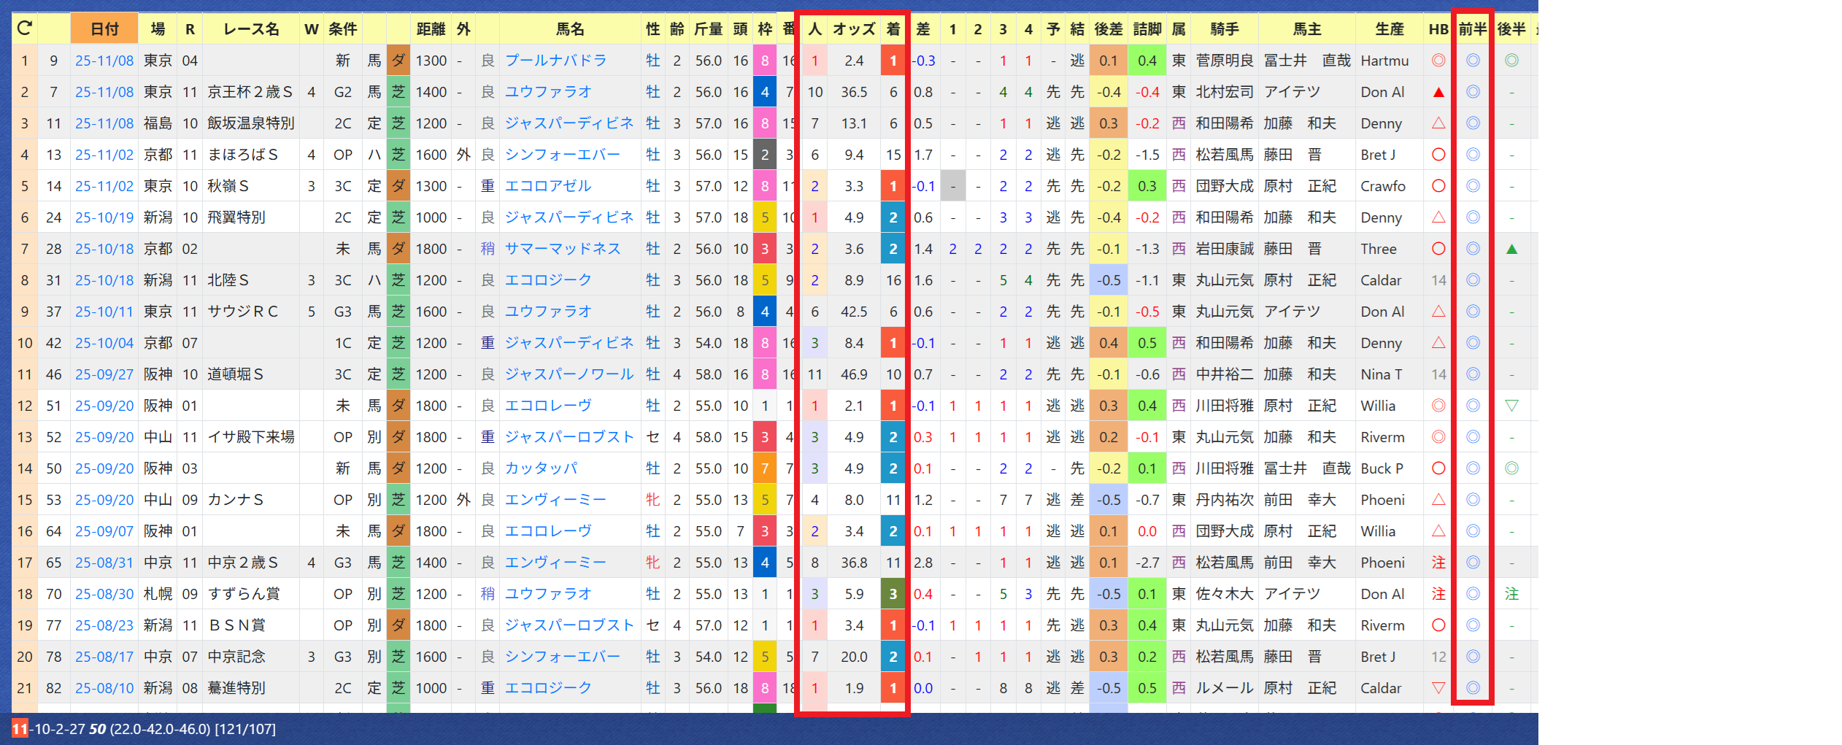Viewport: 1842px width, 745px height.
Task: Click the red 注 HB mark in the 中京2歳S row
Action: click(1438, 563)
